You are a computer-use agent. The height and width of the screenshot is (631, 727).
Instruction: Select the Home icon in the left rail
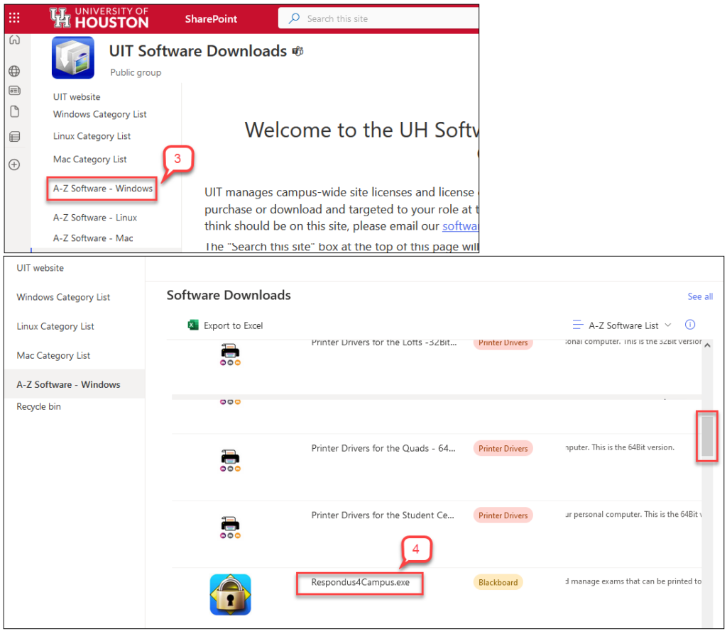[14, 40]
